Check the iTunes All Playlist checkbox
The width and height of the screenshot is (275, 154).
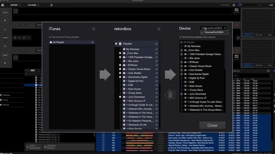pyautogui.click(x=93, y=42)
